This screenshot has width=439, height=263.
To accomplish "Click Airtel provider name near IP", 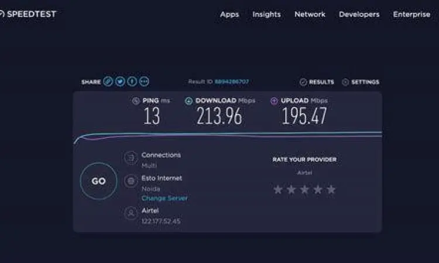I will 150,210.
